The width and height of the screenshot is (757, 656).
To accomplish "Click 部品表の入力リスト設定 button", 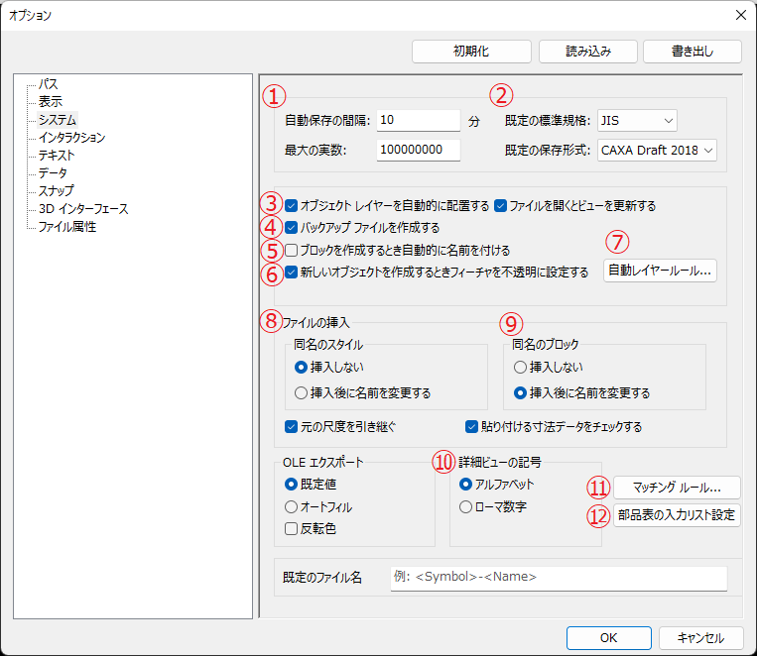I will click(x=677, y=515).
